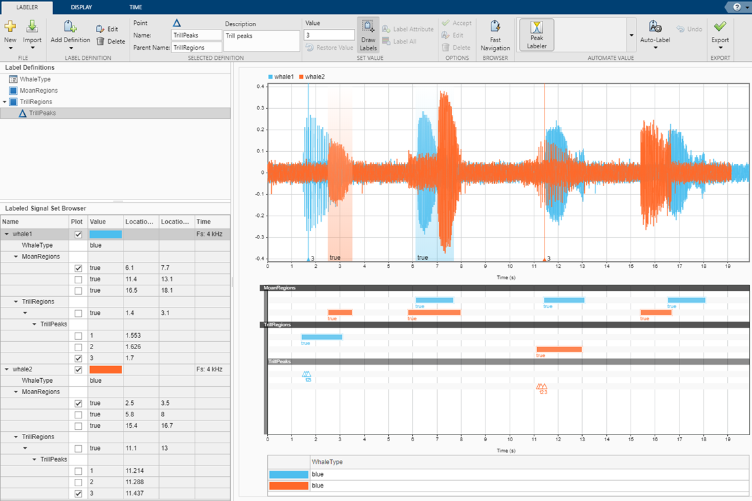Viewport: 752px width, 501px height.
Task: Collapse the whale1 signal row
Action: point(7,234)
